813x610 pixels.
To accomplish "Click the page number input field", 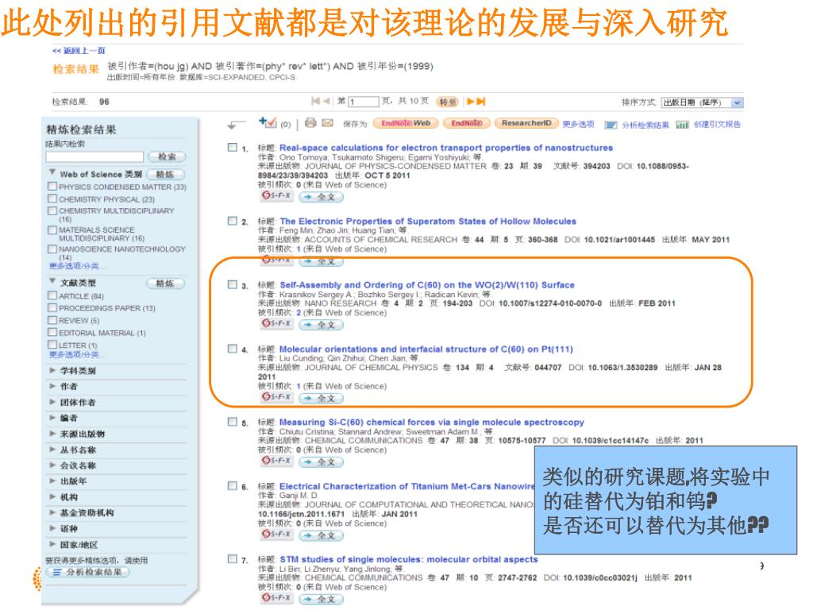I will [x=364, y=102].
